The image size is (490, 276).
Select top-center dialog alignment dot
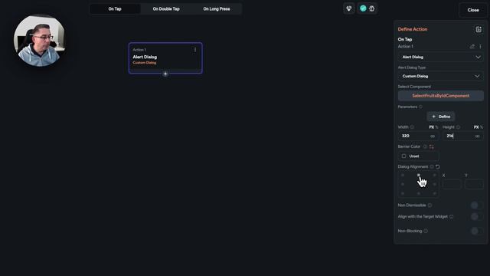coord(419,176)
